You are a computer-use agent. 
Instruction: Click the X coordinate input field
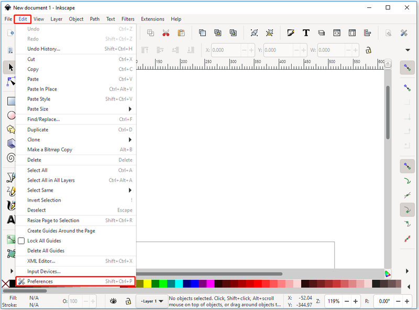click(226, 50)
